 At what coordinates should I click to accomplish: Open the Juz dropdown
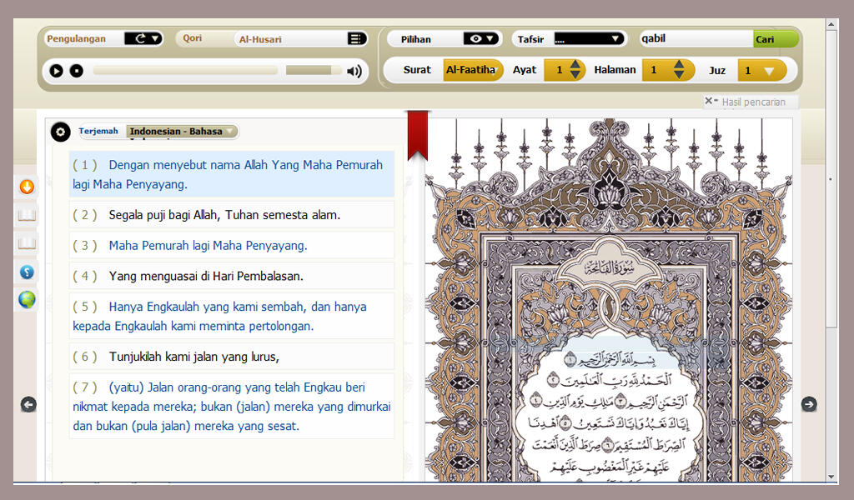[762, 70]
